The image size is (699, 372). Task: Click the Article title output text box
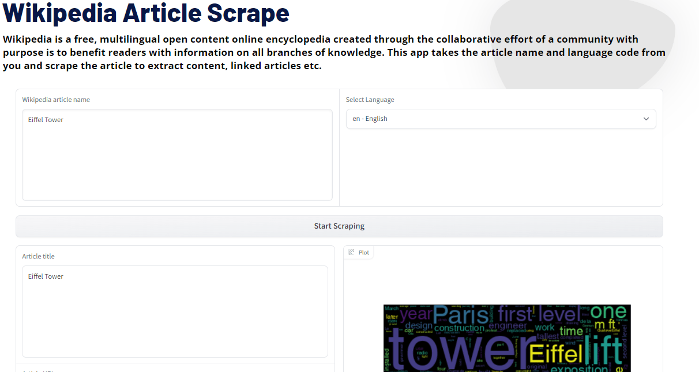tap(175, 311)
